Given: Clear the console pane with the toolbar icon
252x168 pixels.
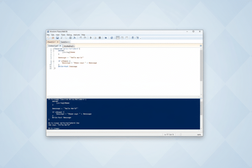Looking at the screenshot, I should point(75,38).
